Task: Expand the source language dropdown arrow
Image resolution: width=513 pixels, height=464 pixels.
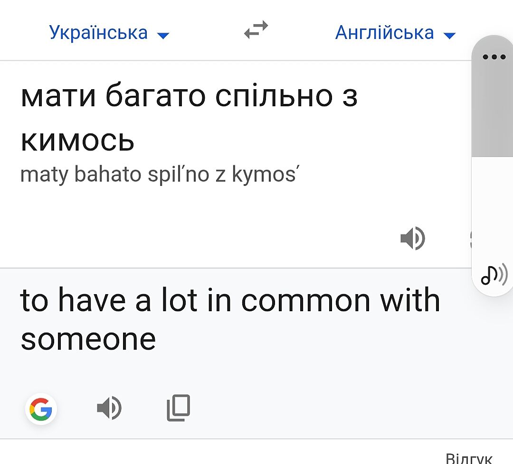Action: pyautogui.click(x=163, y=35)
